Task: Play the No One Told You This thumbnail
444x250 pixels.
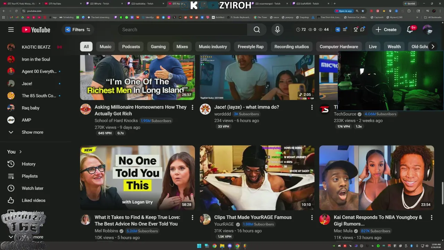Action: point(137,178)
